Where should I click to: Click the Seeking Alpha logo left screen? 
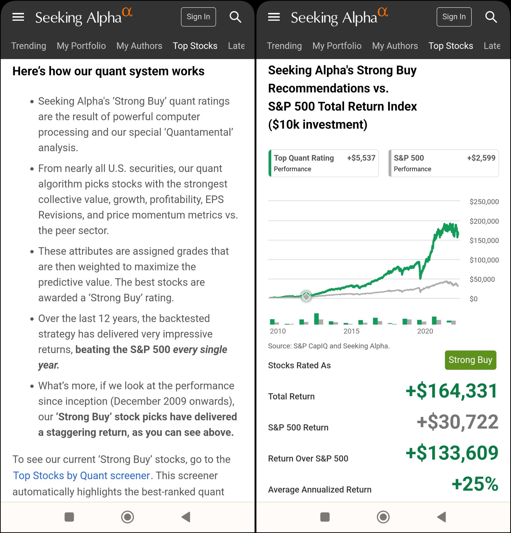[83, 17]
